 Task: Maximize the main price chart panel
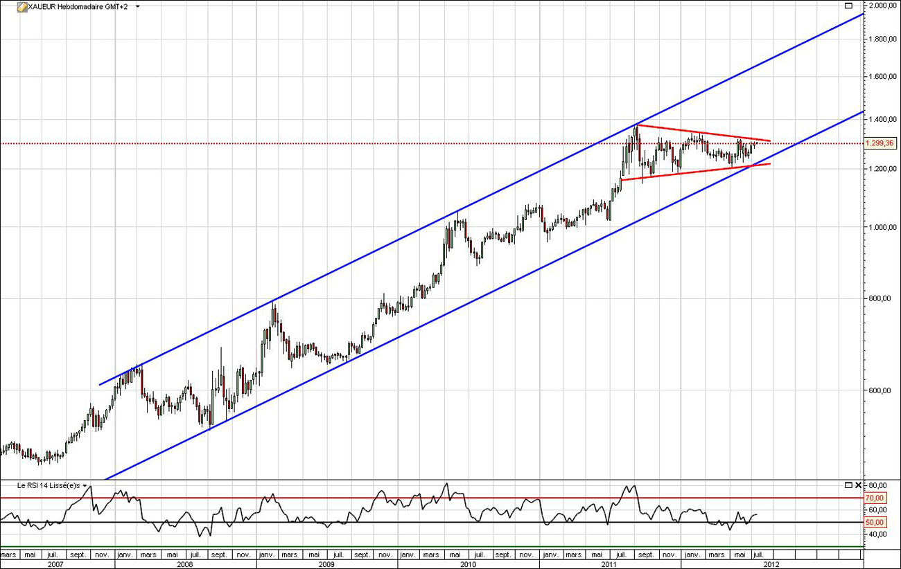coord(848,6)
